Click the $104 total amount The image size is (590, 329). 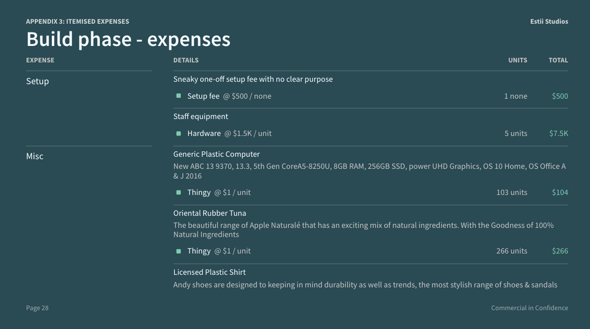click(x=560, y=193)
